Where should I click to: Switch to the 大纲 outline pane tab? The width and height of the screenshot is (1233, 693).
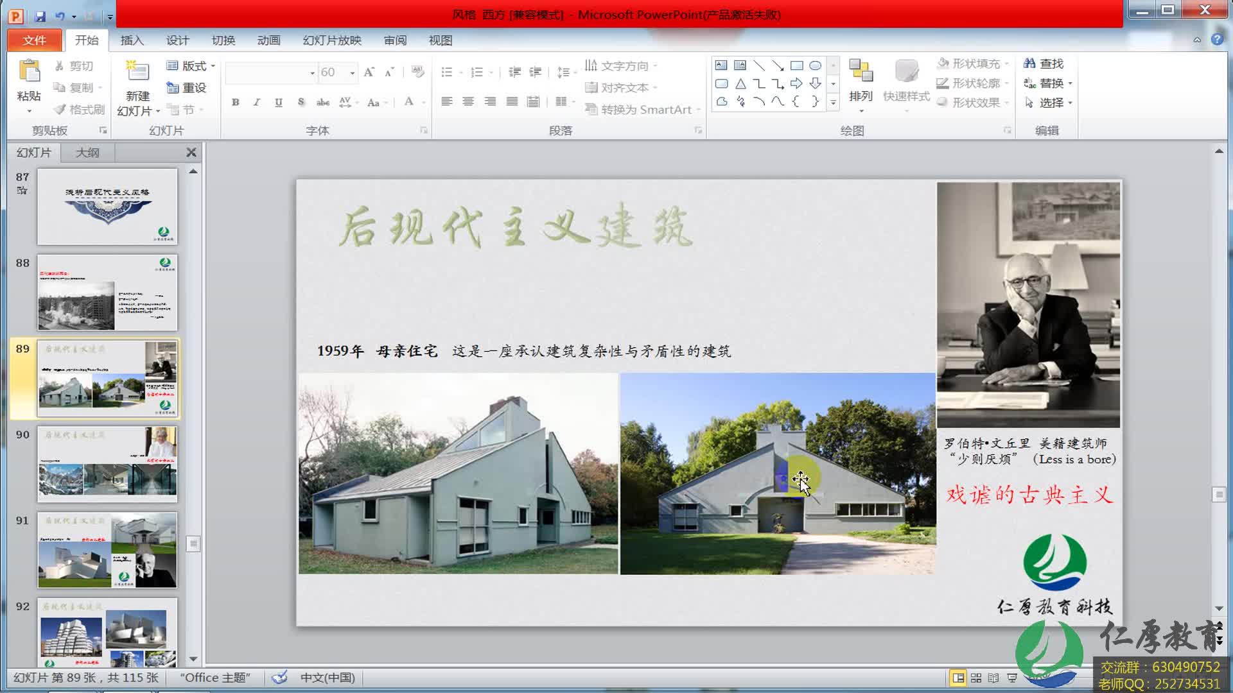click(x=87, y=152)
